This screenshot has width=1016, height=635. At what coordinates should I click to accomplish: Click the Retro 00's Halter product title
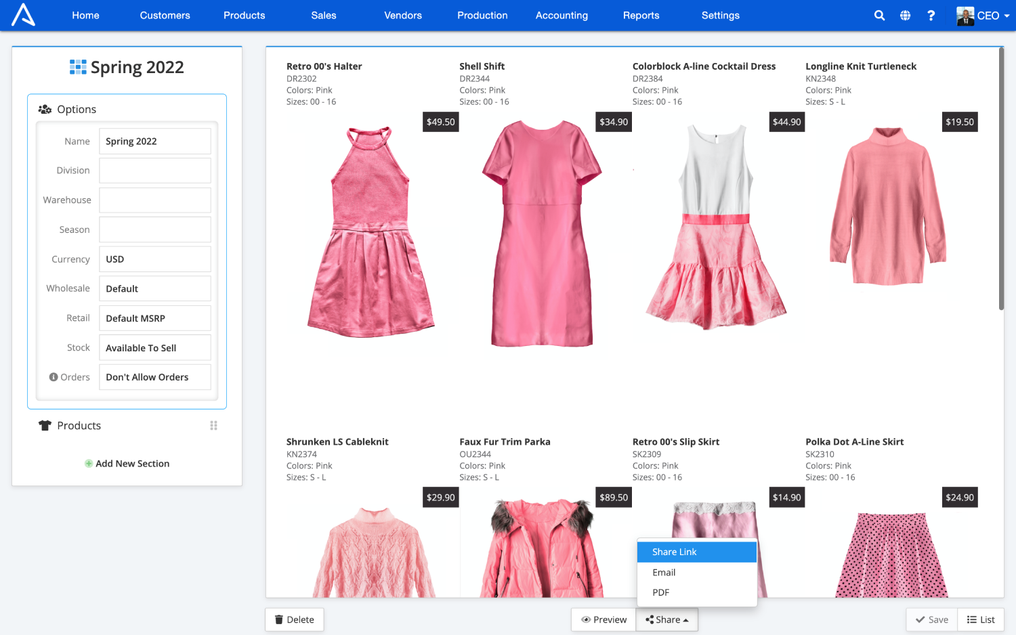click(324, 66)
